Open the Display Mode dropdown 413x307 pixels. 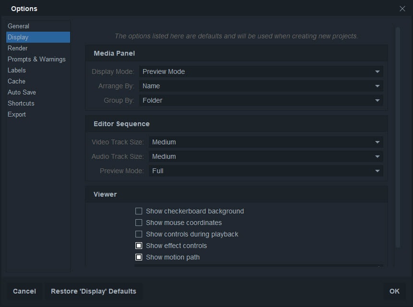point(261,71)
